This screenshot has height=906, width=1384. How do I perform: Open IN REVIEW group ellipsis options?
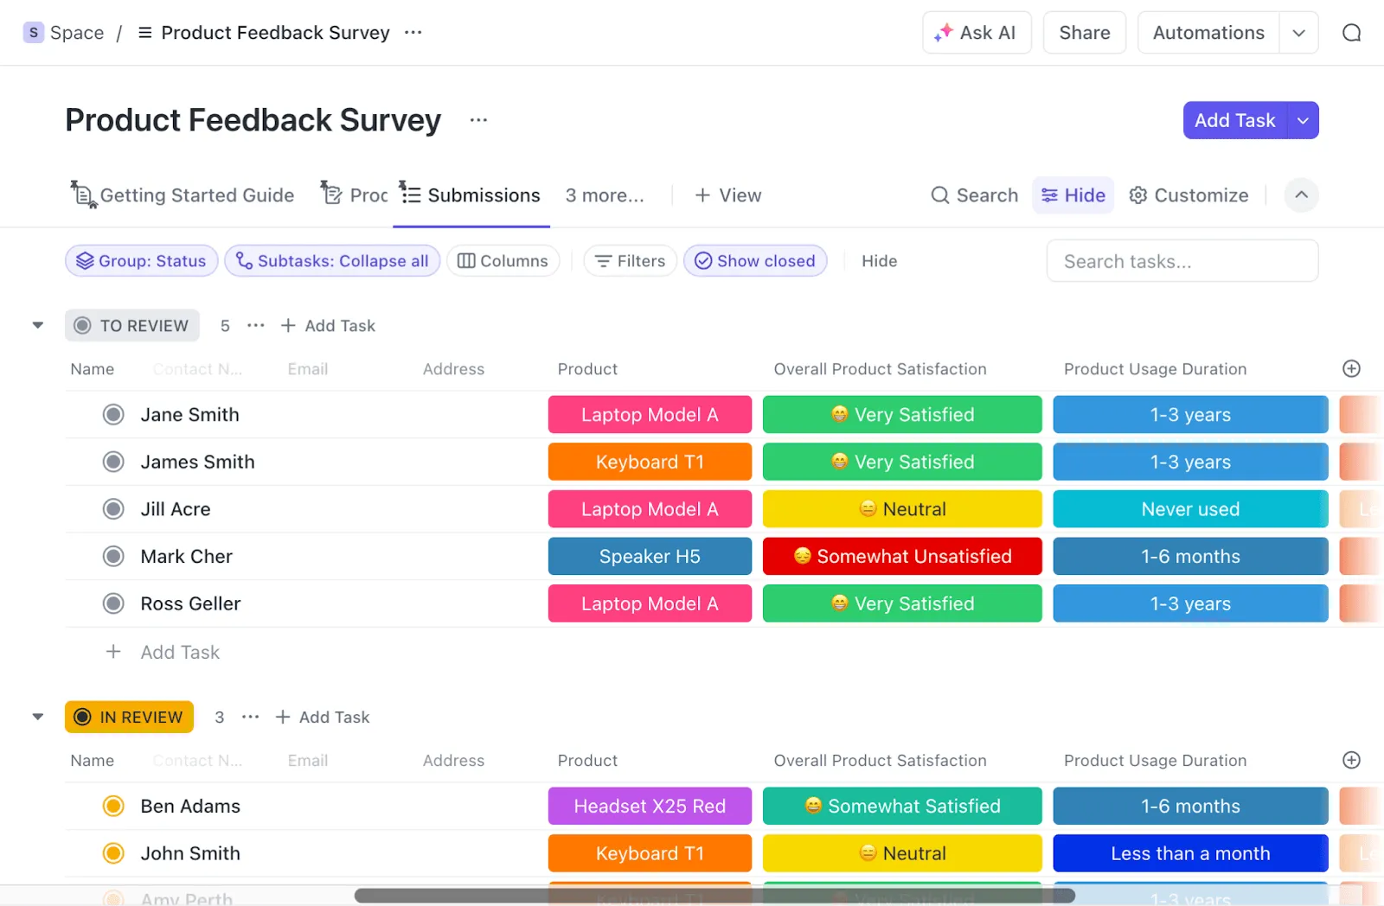[250, 718]
